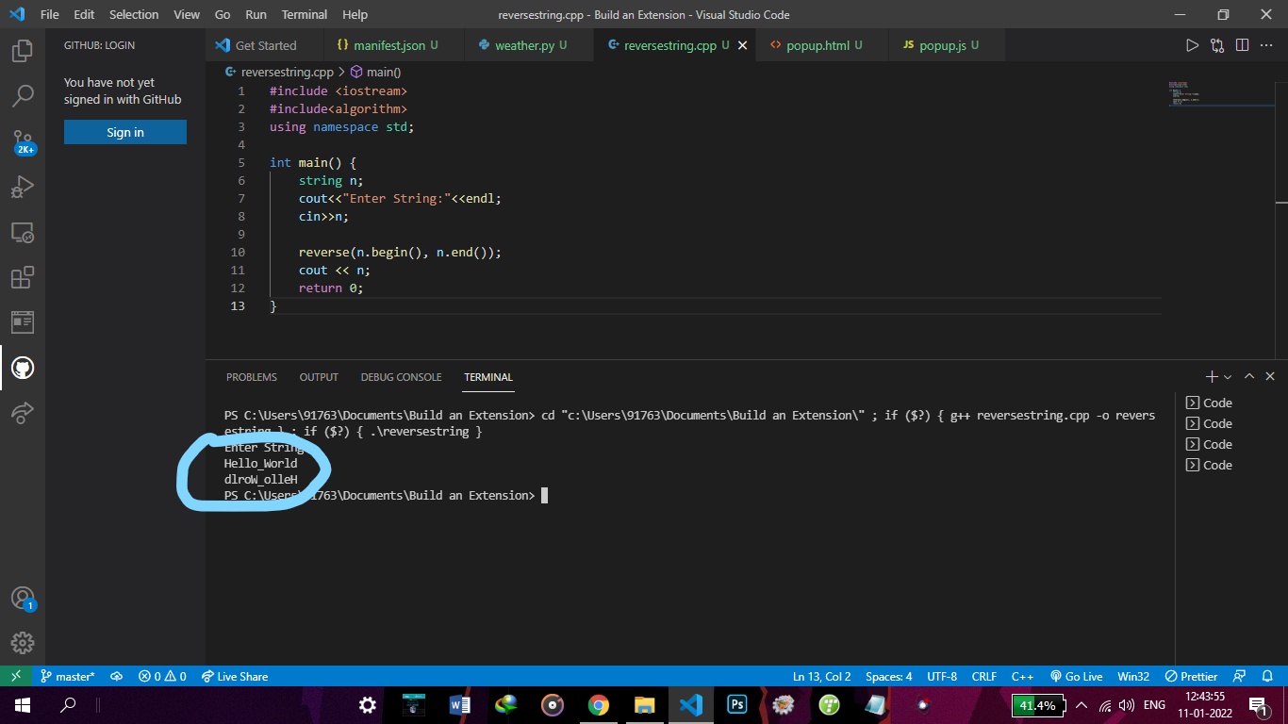The image size is (1288, 724).
Task: Open the Extensions view
Action: coord(23,277)
